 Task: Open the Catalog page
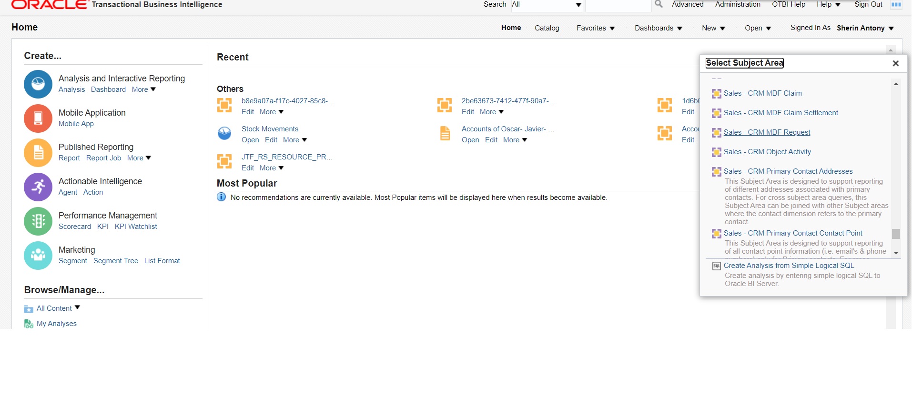coord(547,28)
